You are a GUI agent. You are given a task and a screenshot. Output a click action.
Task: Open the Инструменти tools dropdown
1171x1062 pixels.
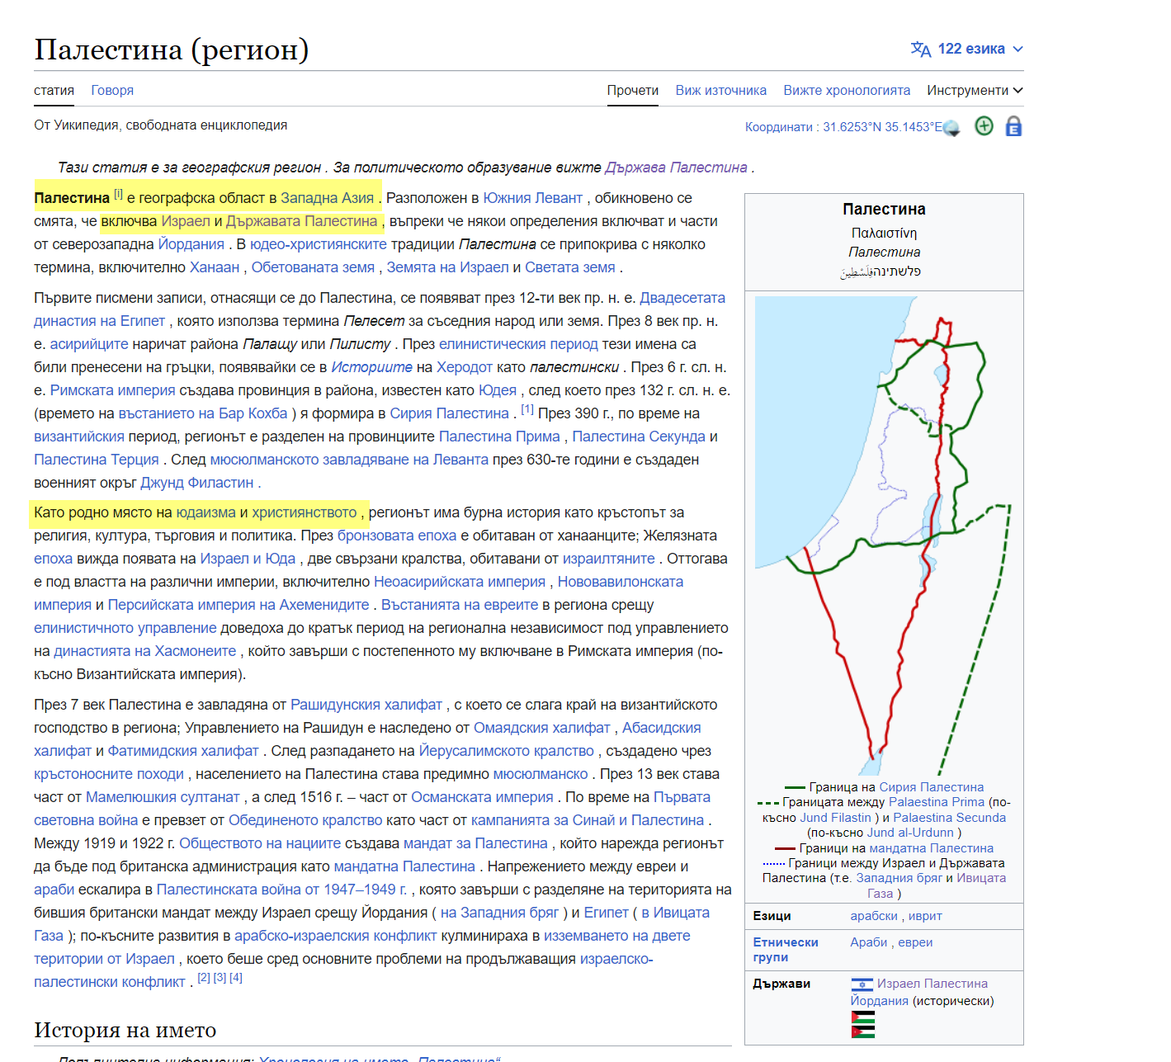(x=974, y=90)
